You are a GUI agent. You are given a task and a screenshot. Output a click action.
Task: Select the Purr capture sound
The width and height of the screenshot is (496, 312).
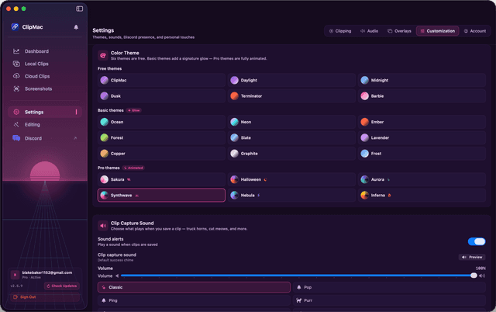[x=389, y=300]
